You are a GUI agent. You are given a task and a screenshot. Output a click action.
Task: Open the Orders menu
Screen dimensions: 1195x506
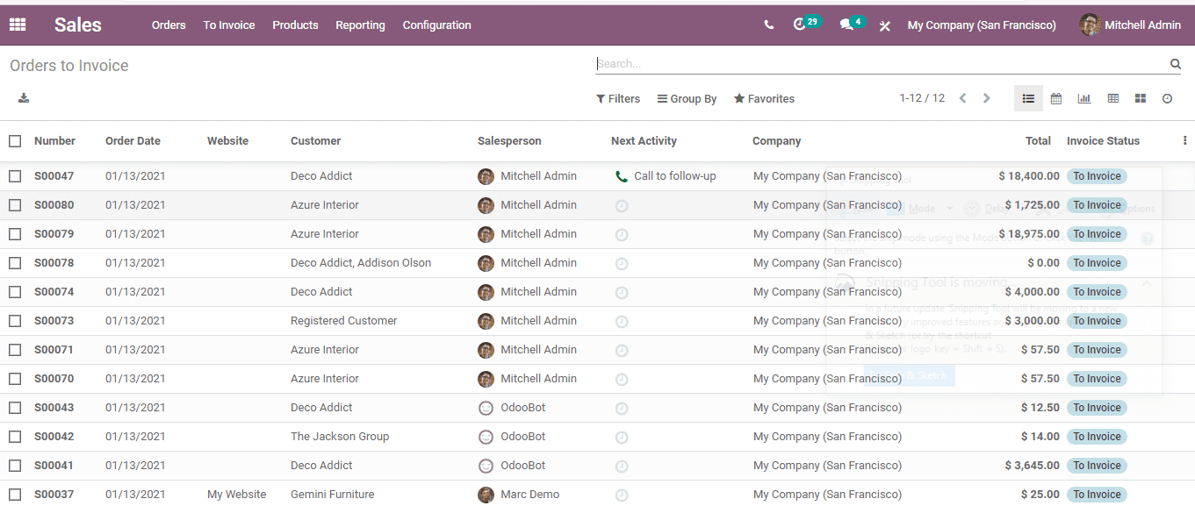[169, 25]
